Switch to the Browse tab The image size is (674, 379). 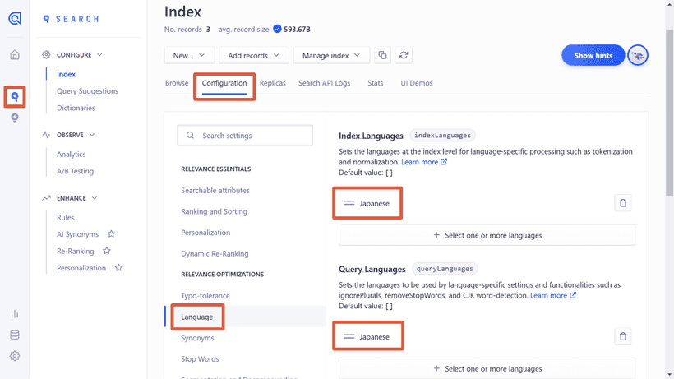(177, 83)
